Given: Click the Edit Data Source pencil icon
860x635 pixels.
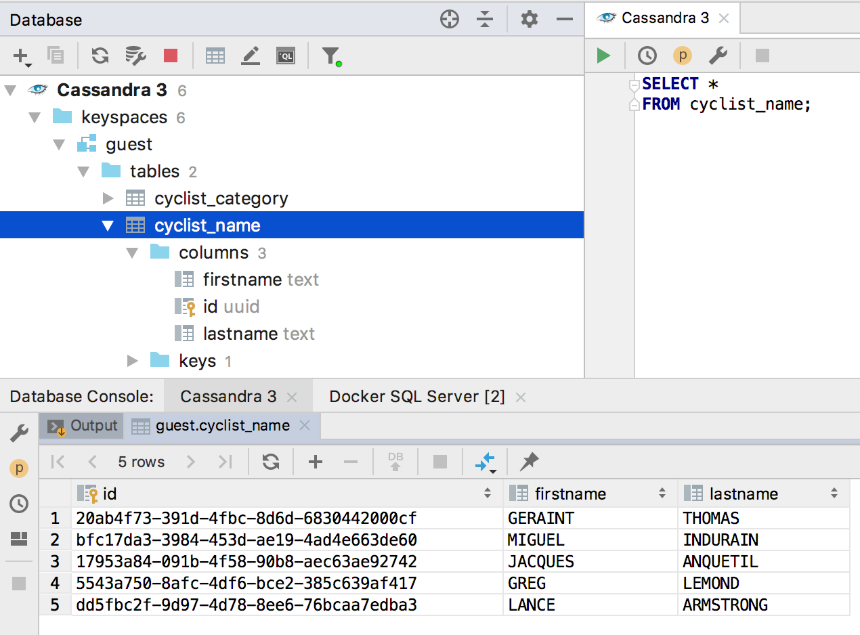Looking at the screenshot, I should pos(251,56).
